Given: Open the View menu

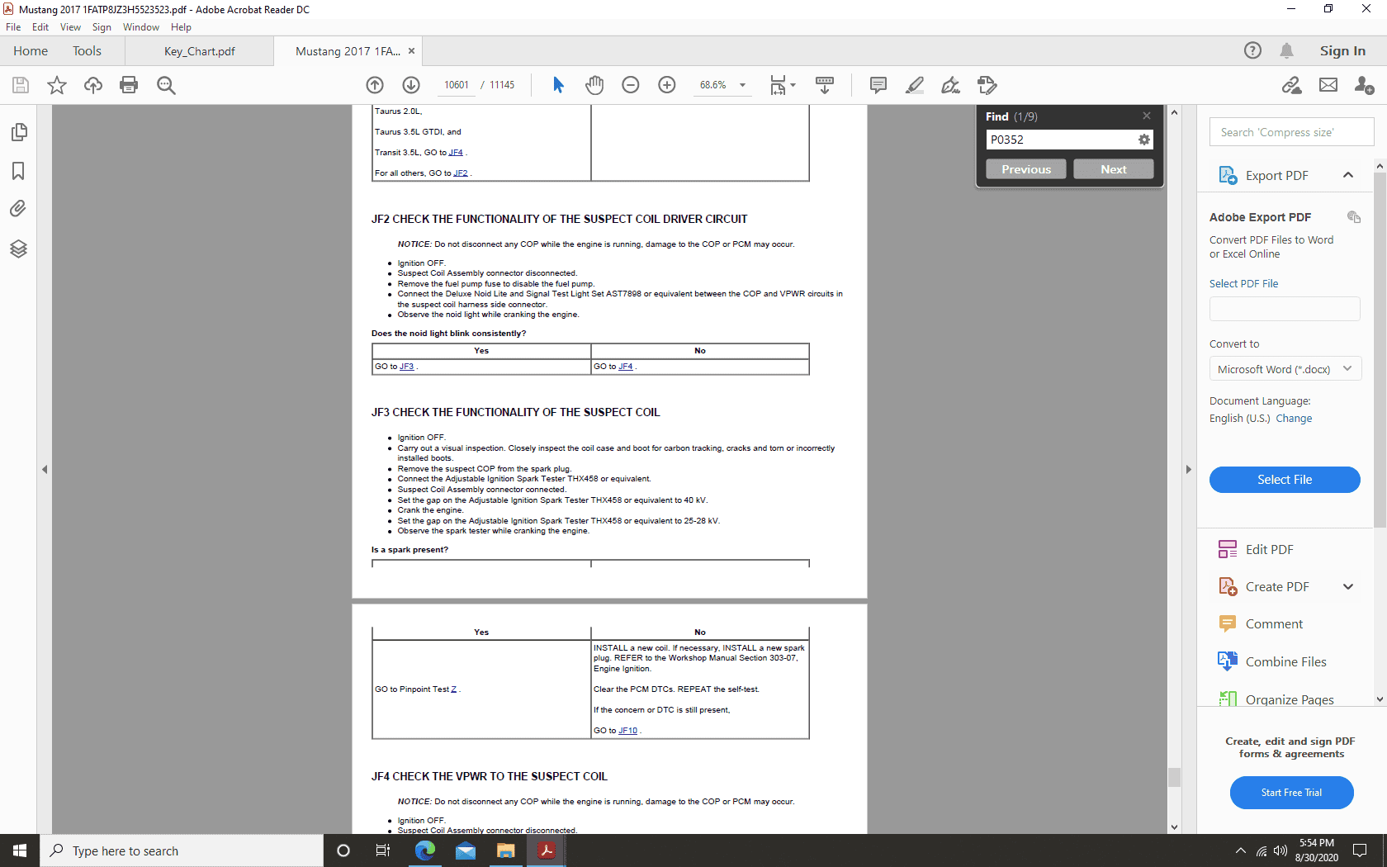Looking at the screenshot, I should pyautogui.click(x=70, y=27).
